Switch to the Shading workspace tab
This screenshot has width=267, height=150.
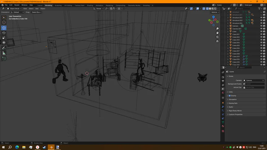(x=90, y=5)
